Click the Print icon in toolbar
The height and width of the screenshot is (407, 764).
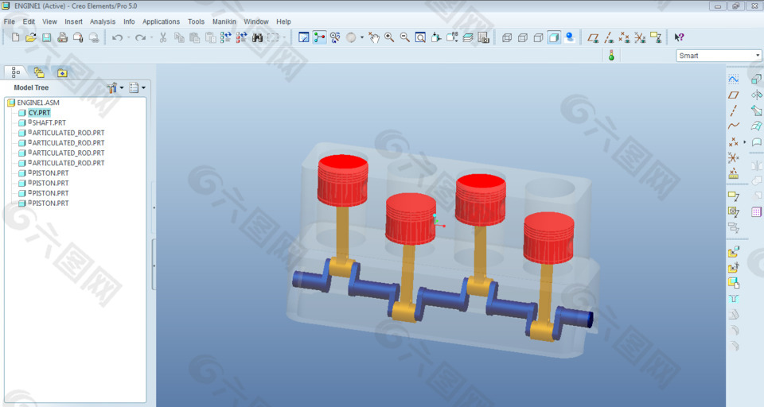[x=63, y=37]
